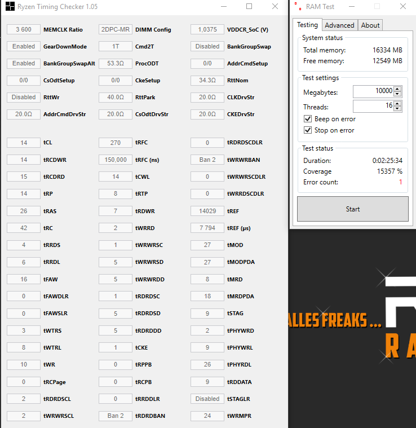Screen dimensions: 416x428
Task: Click the tRRDL value 6
Action: (x=24, y=262)
